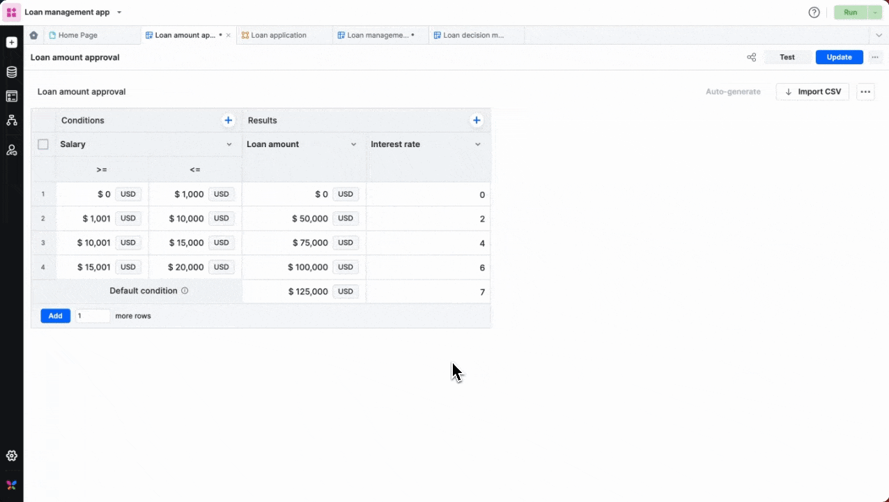Image resolution: width=889 pixels, height=502 pixels.
Task: Click the Import CSV button
Action: [812, 91]
